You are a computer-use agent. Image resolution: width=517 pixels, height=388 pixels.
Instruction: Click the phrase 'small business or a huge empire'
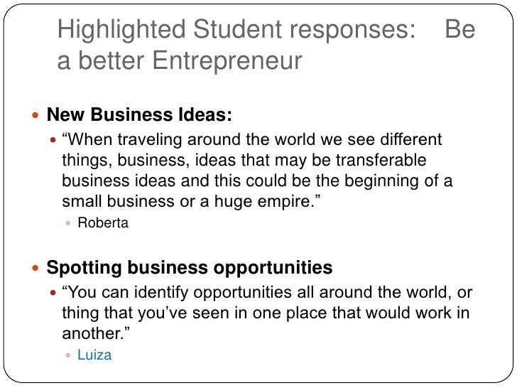[x=188, y=202]
